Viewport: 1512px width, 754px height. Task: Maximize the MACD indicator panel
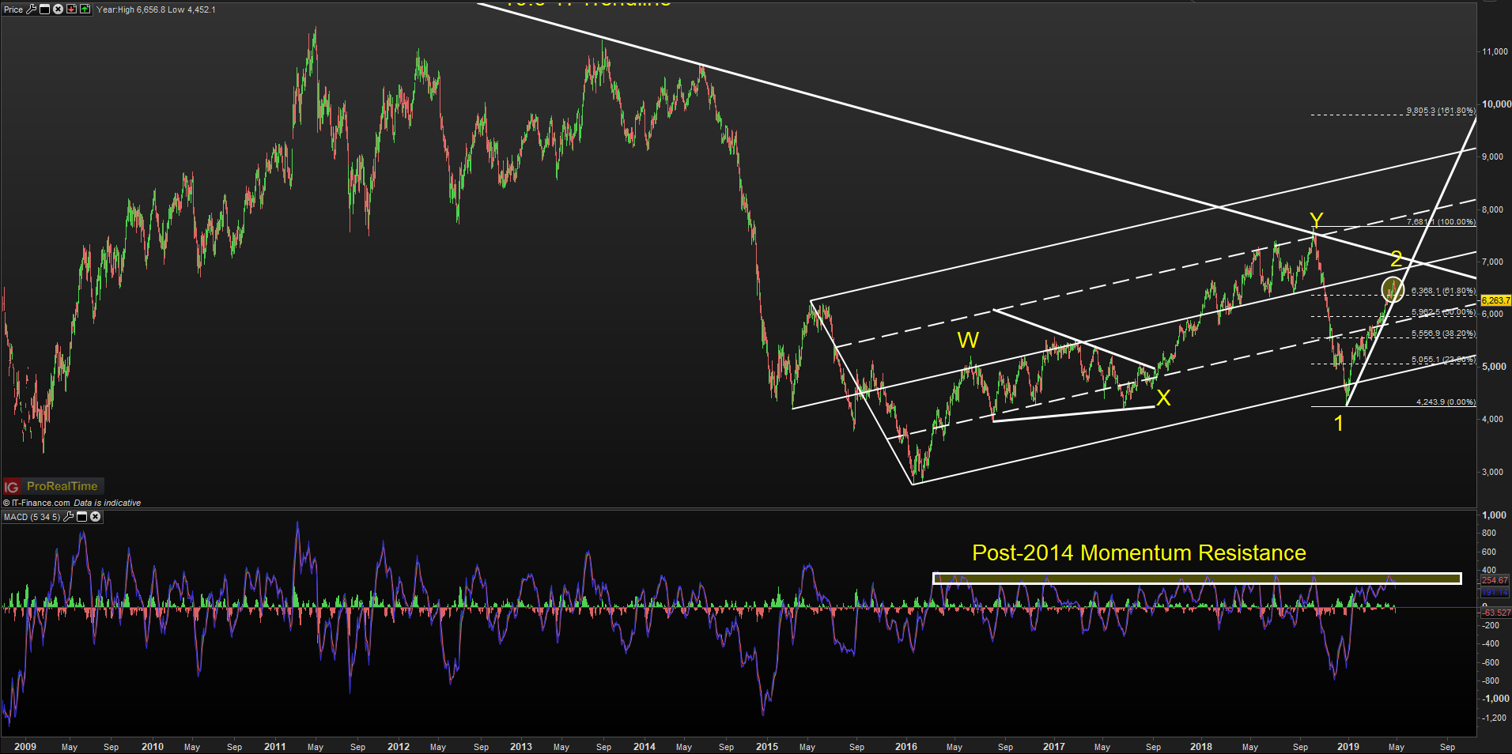82,517
